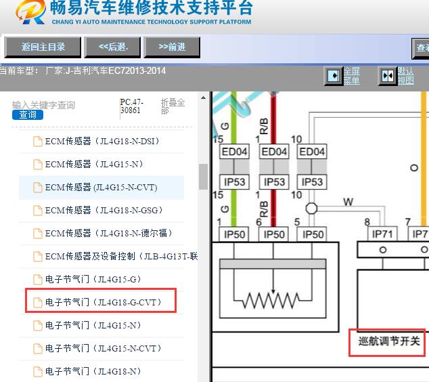Click document icon beside 电子节气门（JL4G15-N）
Screen dimensions: 429x382
coord(37,326)
